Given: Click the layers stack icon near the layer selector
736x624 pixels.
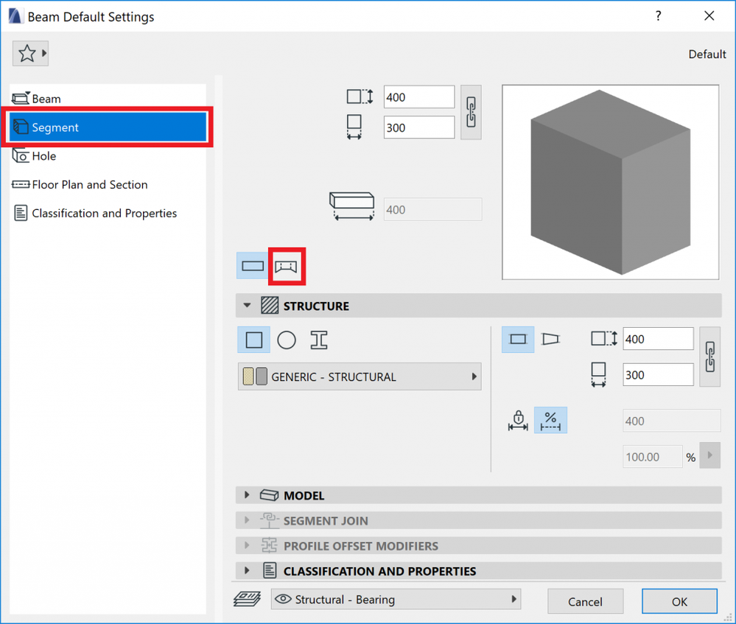Looking at the screenshot, I should [248, 599].
